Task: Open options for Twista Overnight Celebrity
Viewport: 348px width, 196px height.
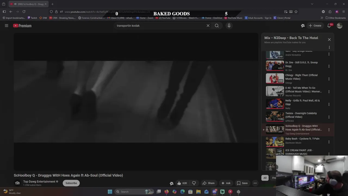Action: (329, 117)
